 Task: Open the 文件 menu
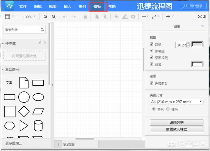[23, 6]
